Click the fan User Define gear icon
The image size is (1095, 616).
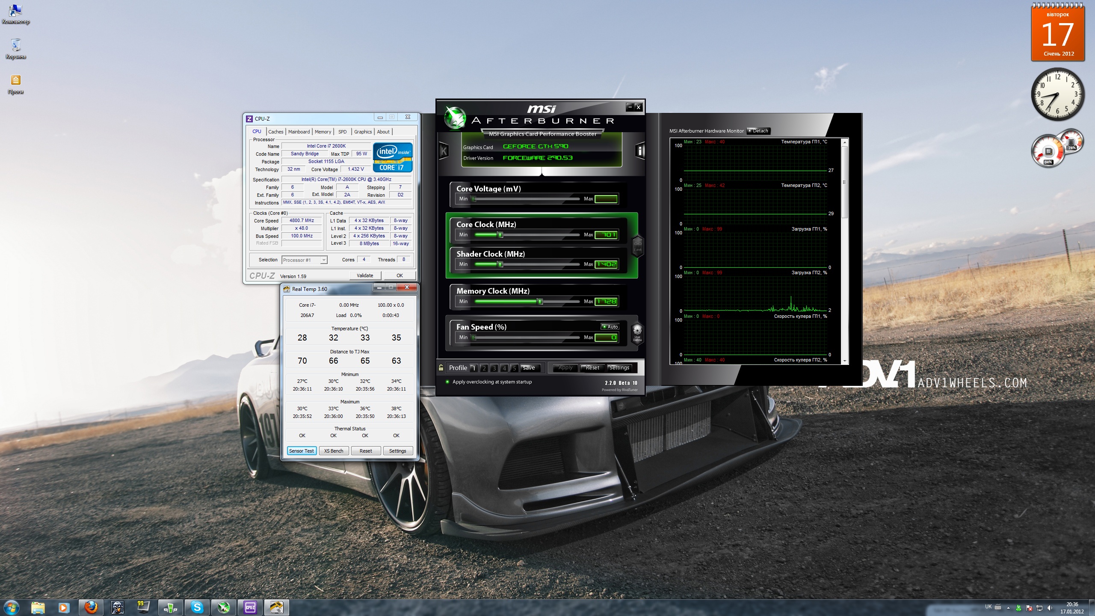pyautogui.click(x=637, y=331)
